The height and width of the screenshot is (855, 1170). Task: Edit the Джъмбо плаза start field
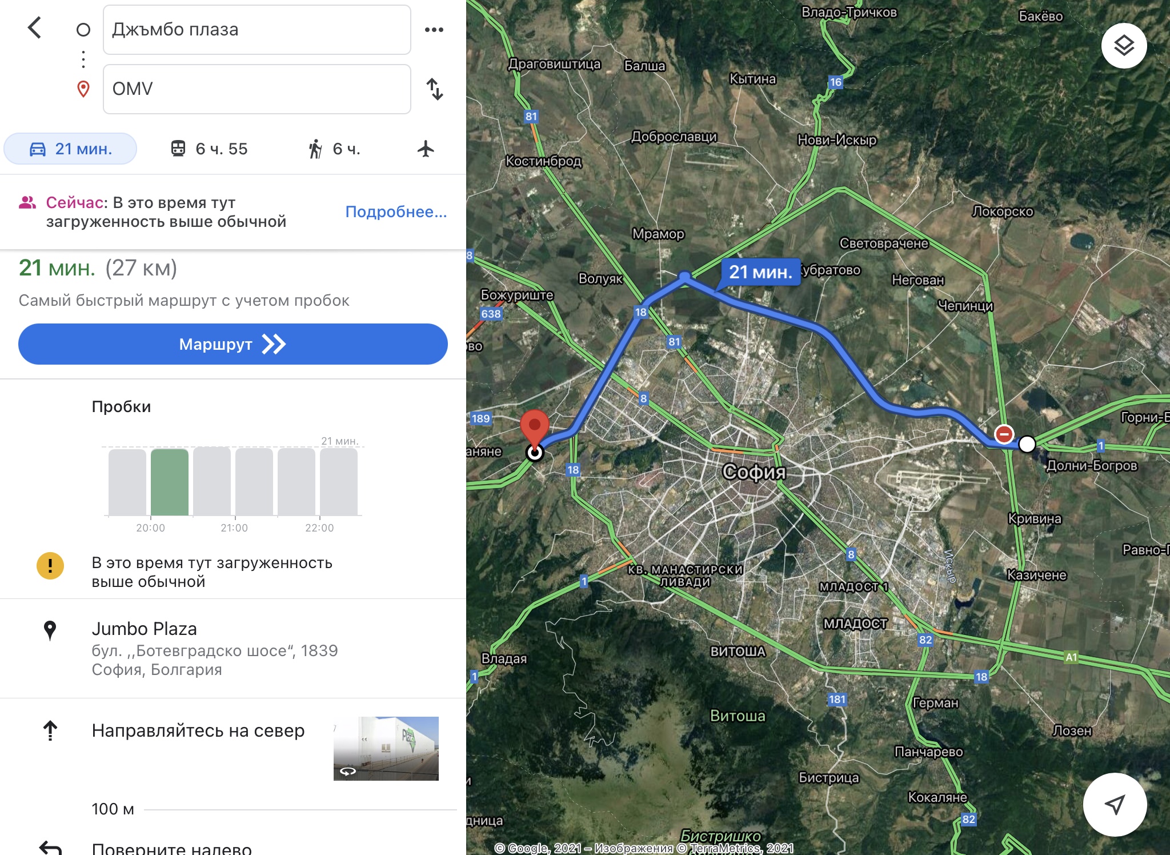pyautogui.click(x=257, y=30)
